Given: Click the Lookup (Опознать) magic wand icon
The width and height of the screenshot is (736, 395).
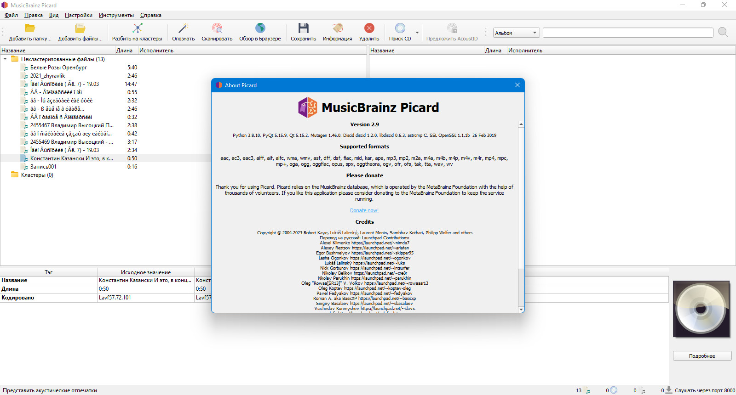Looking at the screenshot, I should [184, 28].
